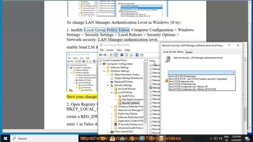Toggle the Show/Hide Console Tree toolbar icon
This screenshot has height=142, width=253.
116,55
